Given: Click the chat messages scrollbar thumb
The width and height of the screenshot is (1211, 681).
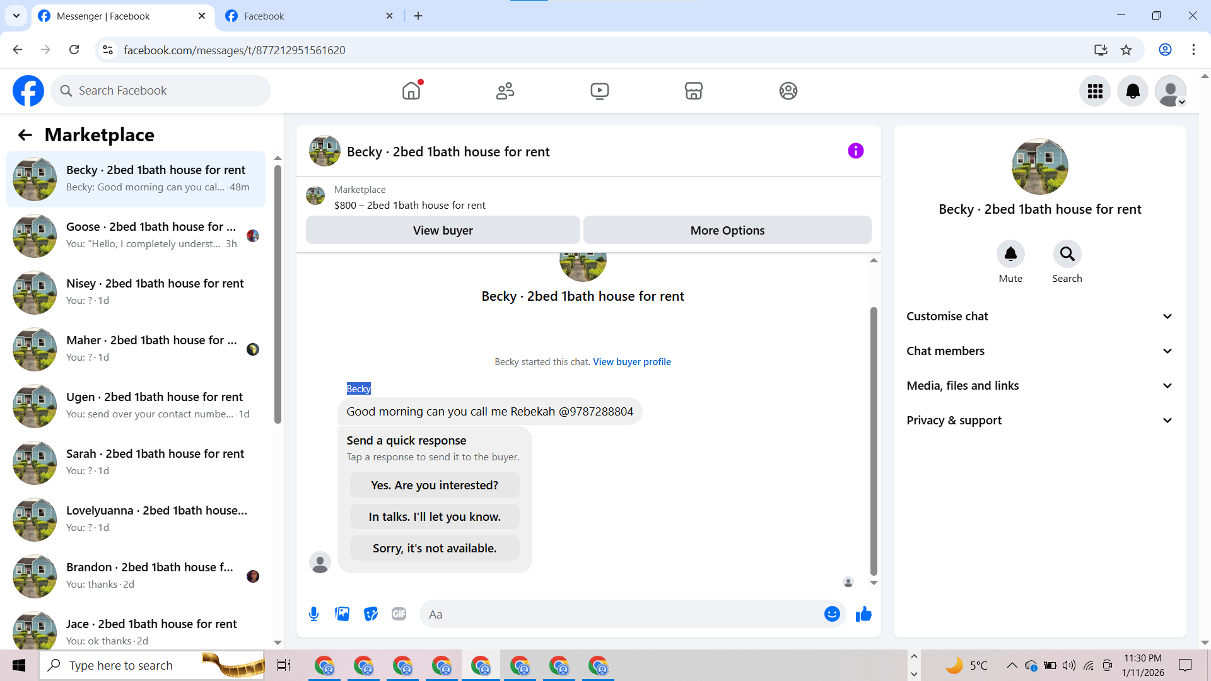Looking at the screenshot, I should 874,441.
